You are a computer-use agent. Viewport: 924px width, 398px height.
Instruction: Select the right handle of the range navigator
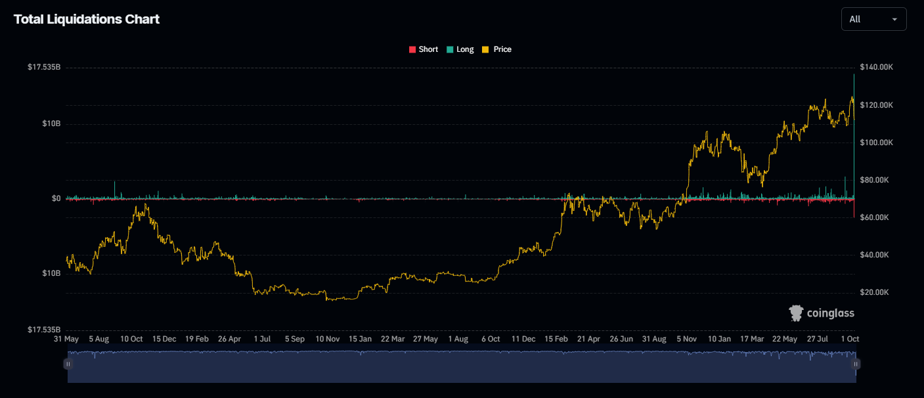click(856, 364)
